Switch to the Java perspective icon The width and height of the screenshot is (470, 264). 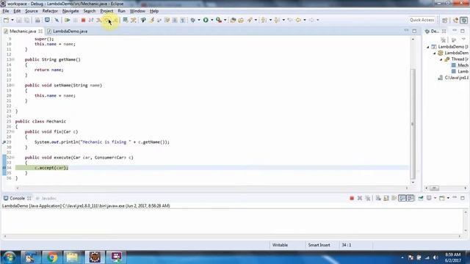456,20
